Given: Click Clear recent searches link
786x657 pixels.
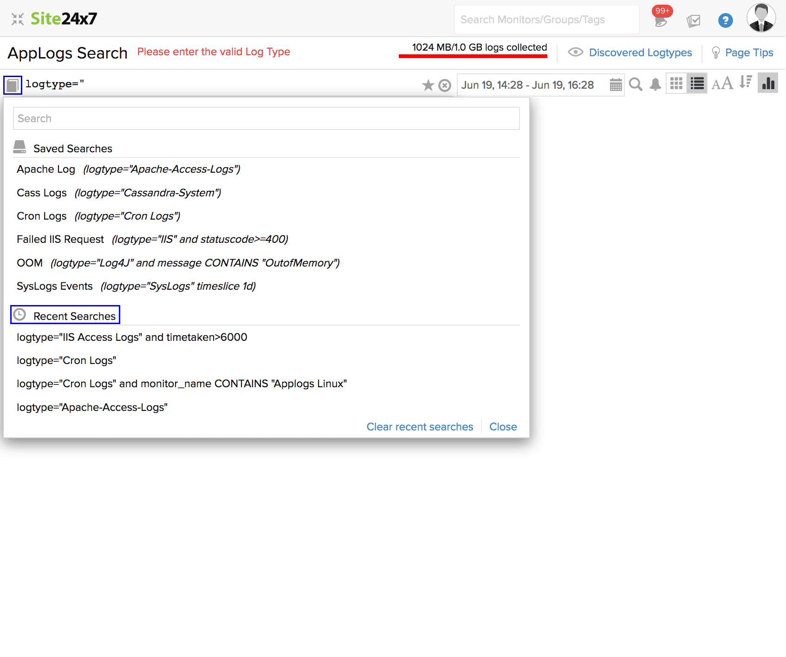Looking at the screenshot, I should (x=420, y=427).
